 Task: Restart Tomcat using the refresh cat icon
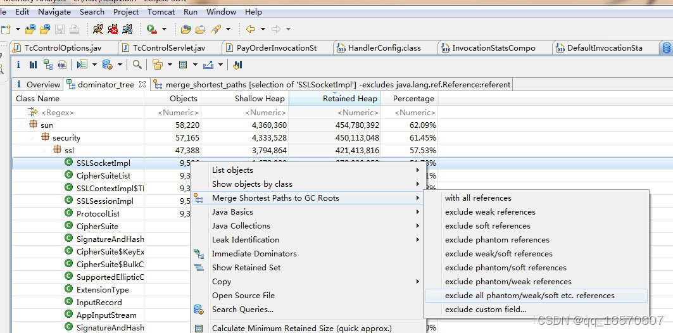click(x=127, y=29)
